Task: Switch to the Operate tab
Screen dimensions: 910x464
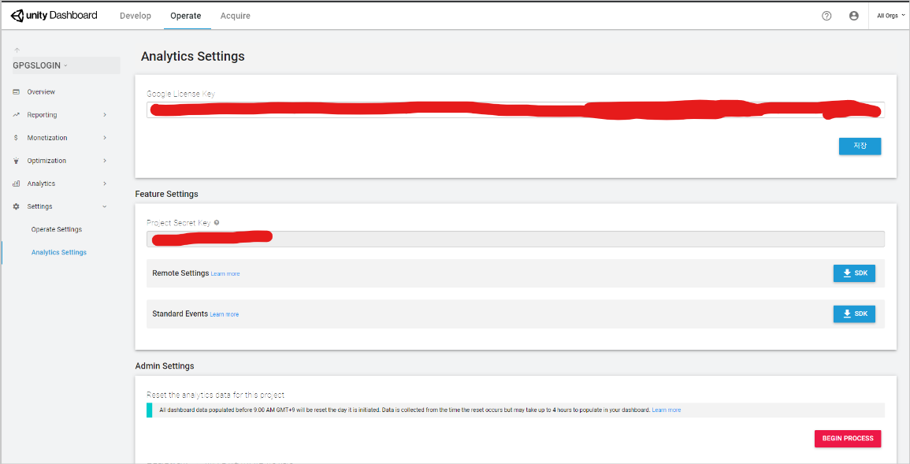Action: tap(186, 16)
